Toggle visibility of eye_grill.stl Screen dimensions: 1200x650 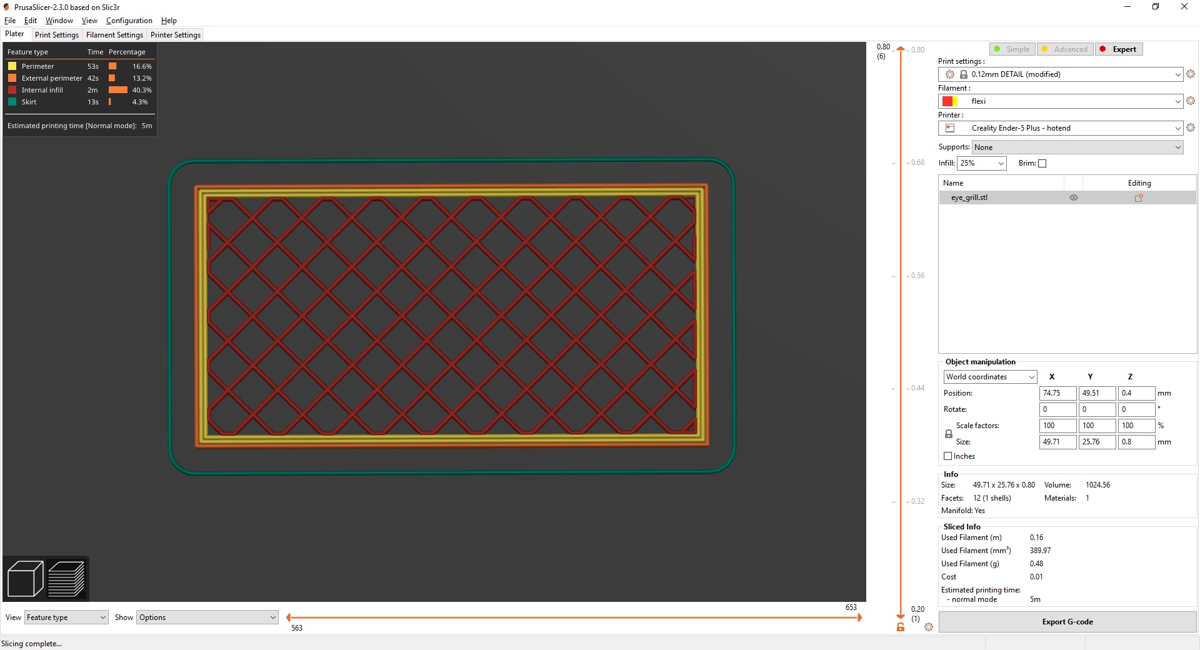tap(1074, 197)
